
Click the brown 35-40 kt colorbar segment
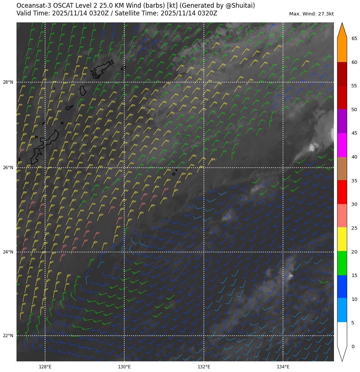click(x=342, y=168)
